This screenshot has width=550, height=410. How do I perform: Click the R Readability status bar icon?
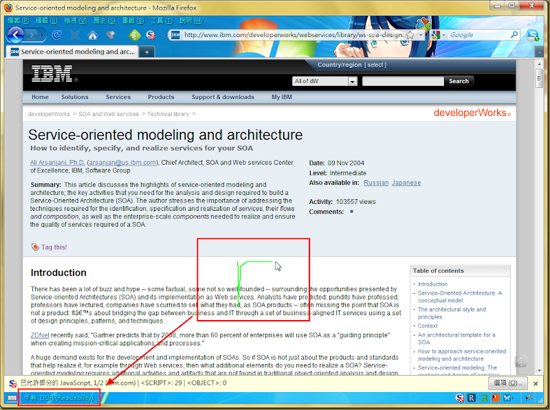coord(472,398)
